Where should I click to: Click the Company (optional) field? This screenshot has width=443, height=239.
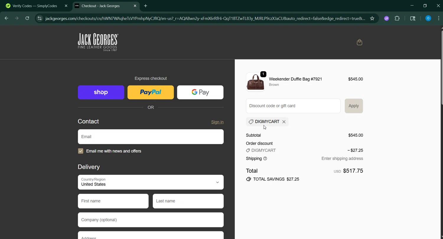[x=151, y=220]
